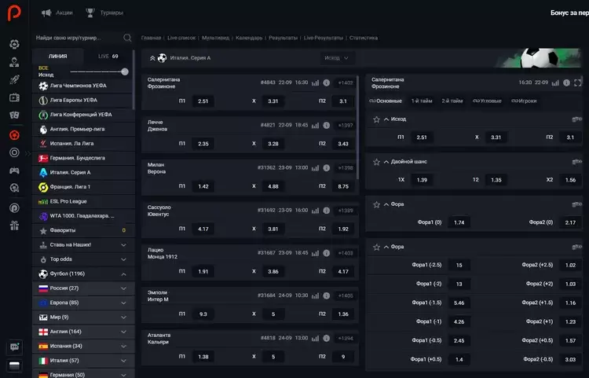The image size is (589, 378).
Task: Bet П1 2.51 on Салернитана Фрозиноне
Action: 203,101
